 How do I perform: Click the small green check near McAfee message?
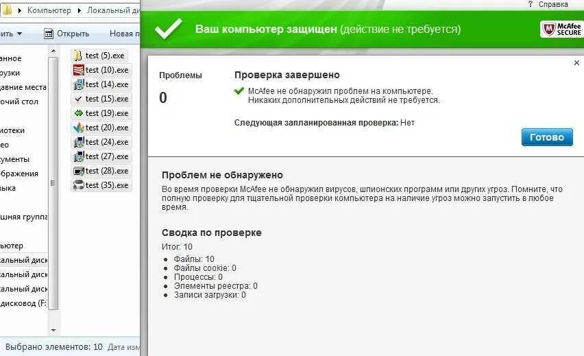click(x=239, y=91)
